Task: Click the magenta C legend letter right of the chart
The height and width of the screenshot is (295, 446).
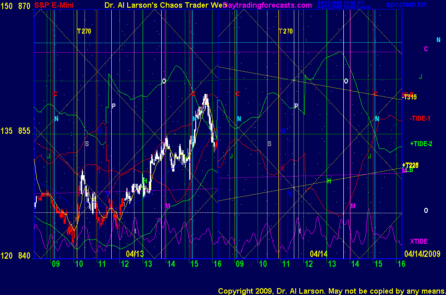Action: pos(426,49)
